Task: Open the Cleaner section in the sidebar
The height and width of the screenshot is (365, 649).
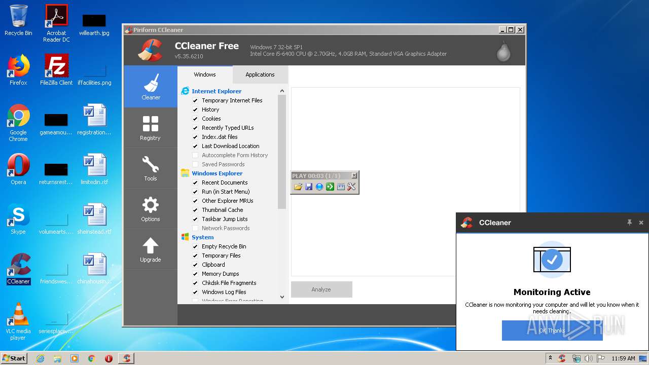Action: 151,87
